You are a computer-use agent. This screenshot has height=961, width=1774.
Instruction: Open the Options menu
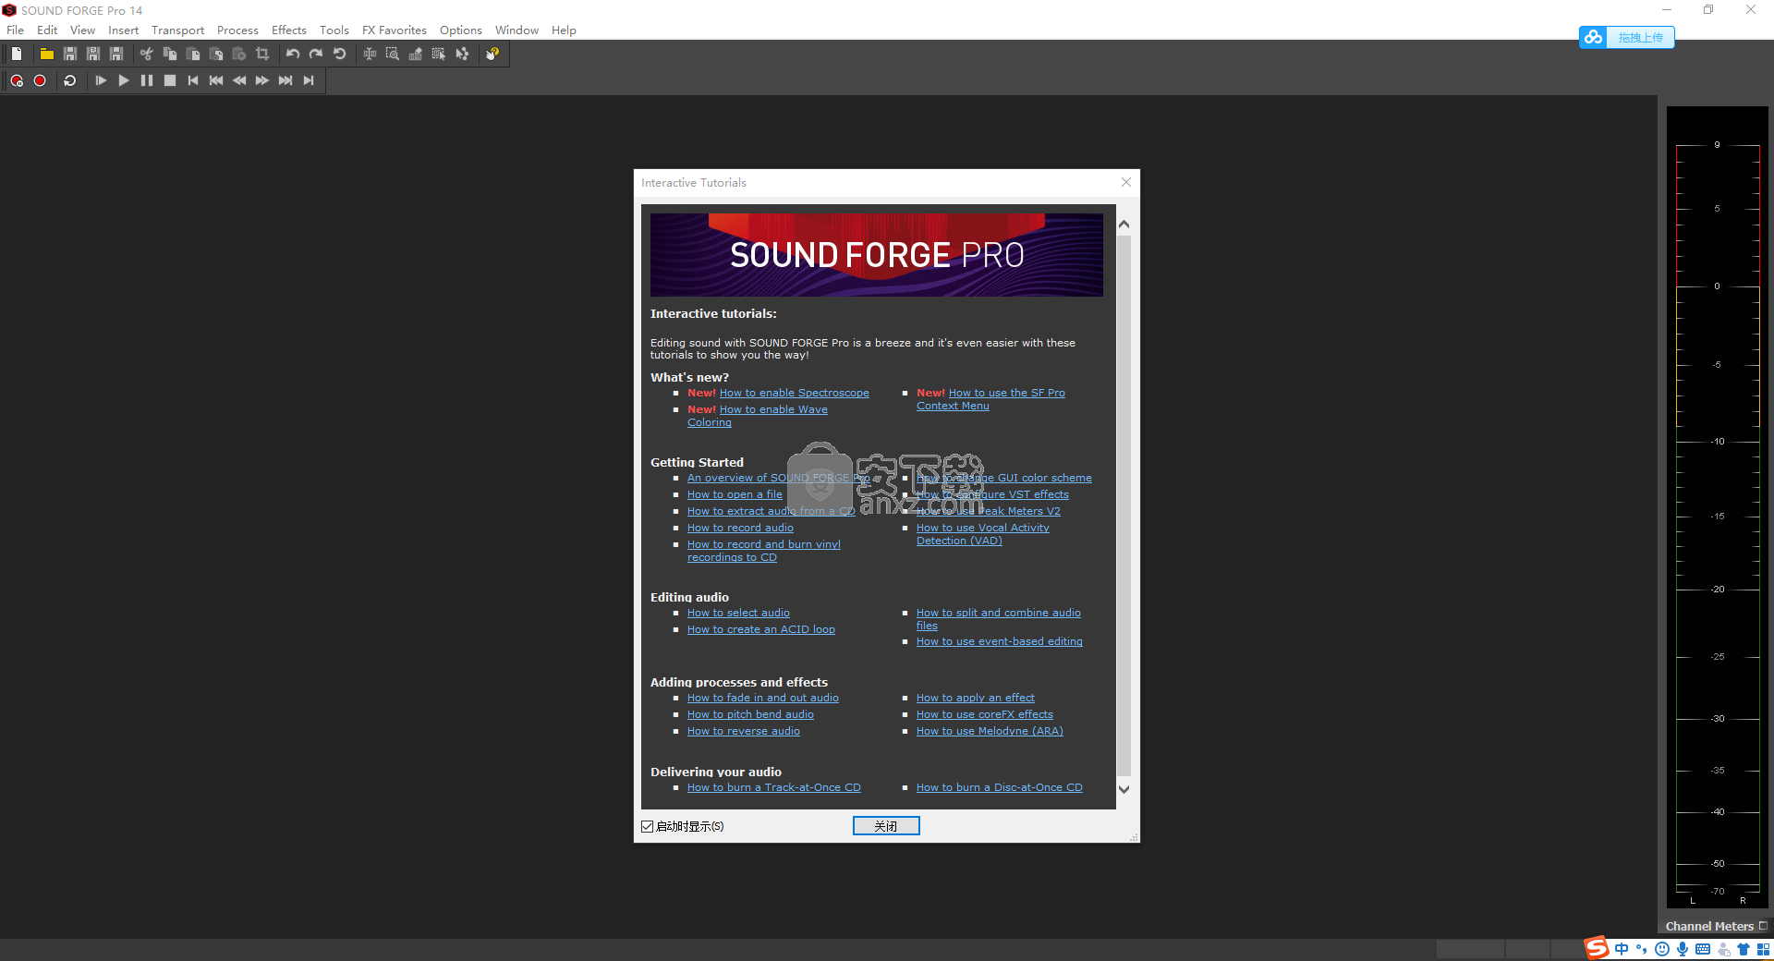coord(461,30)
